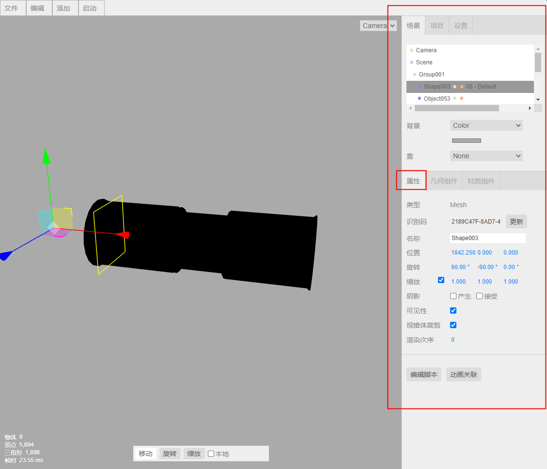Image resolution: width=547 pixels, height=469 pixels.
Task: Click scale X value in 缩放 row
Action: pos(458,282)
